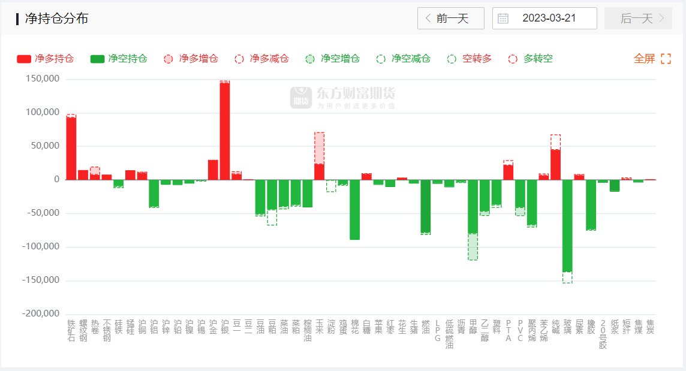The image size is (686, 371).
Task: Click the 鸡蛋 axis label
Action: click(x=342, y=327)
